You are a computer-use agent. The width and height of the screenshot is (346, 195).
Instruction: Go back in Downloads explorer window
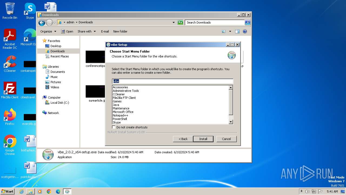click(x=42, y=22)
